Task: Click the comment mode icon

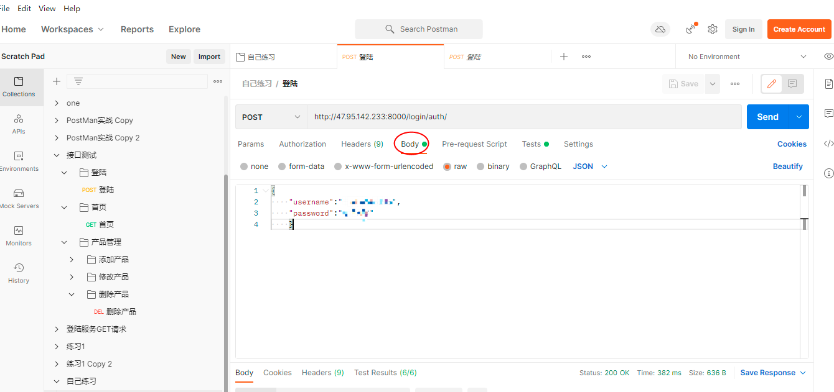Action: [x=793, y=84]
